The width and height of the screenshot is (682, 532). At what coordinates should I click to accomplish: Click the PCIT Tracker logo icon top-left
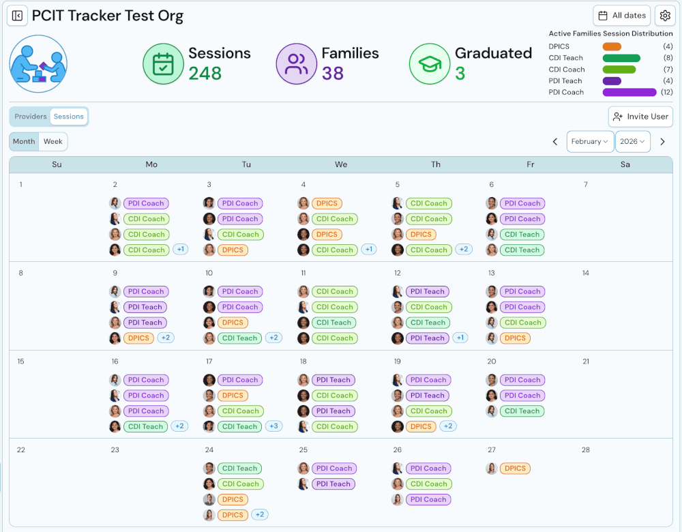click(17, 16)
